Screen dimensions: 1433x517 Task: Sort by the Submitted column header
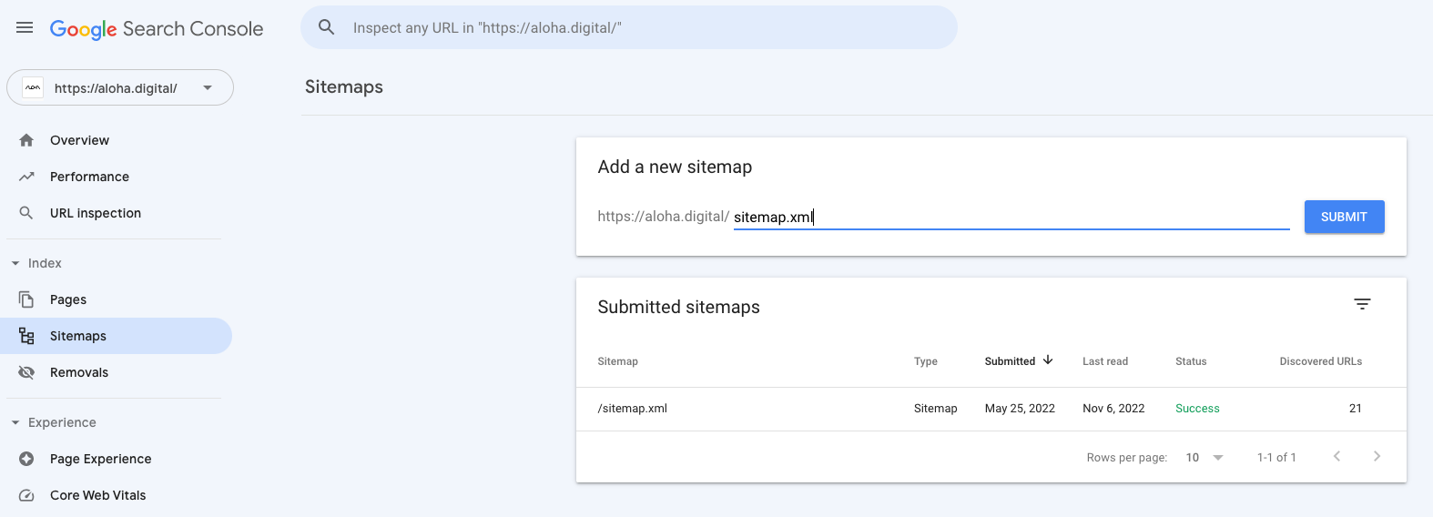click(1010, 361)
